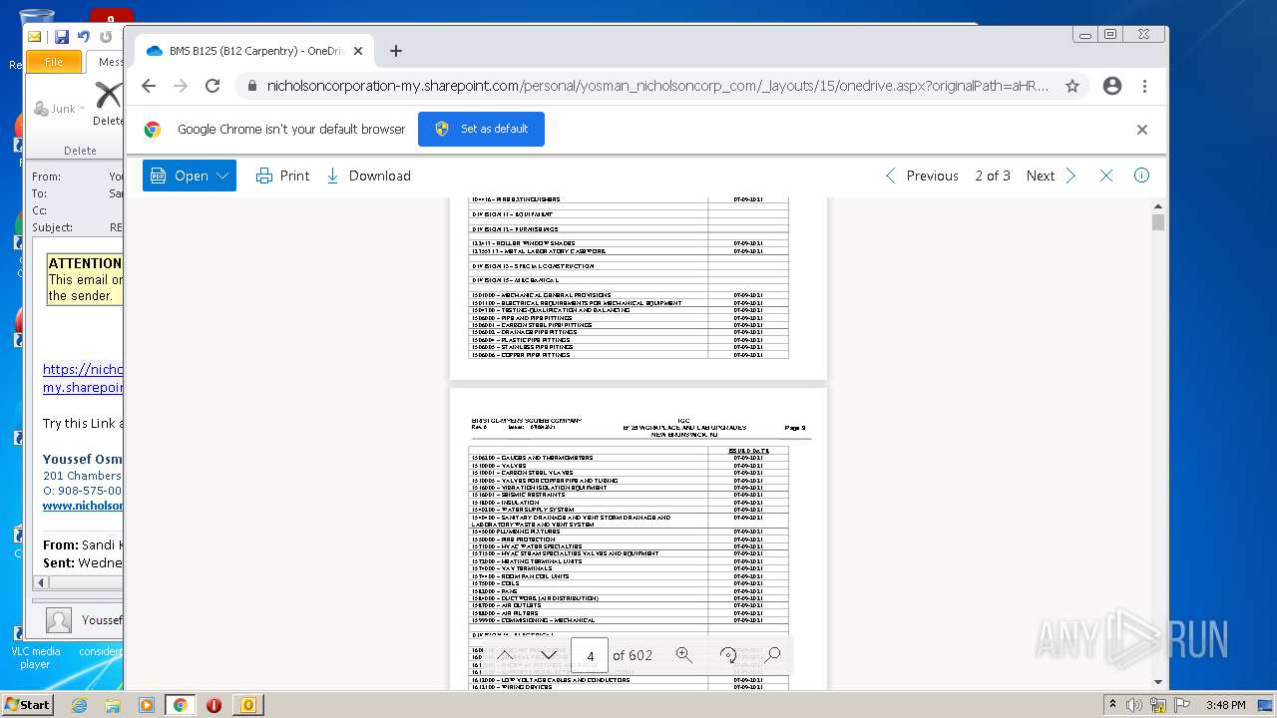The height and width of the screenshot is (718, 1277).
Task: Switch to Chrome taskbar button
Action: [181, 705]
